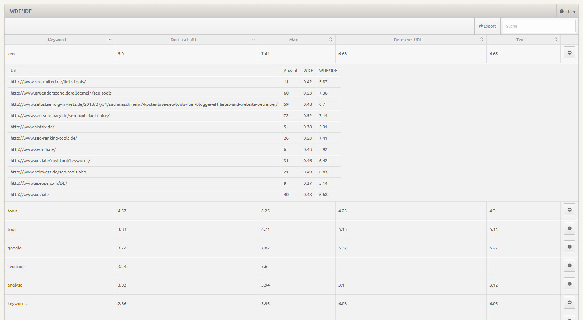Sort table by Referenz-URL column
The image size is (583, 320).
[408, 40]
